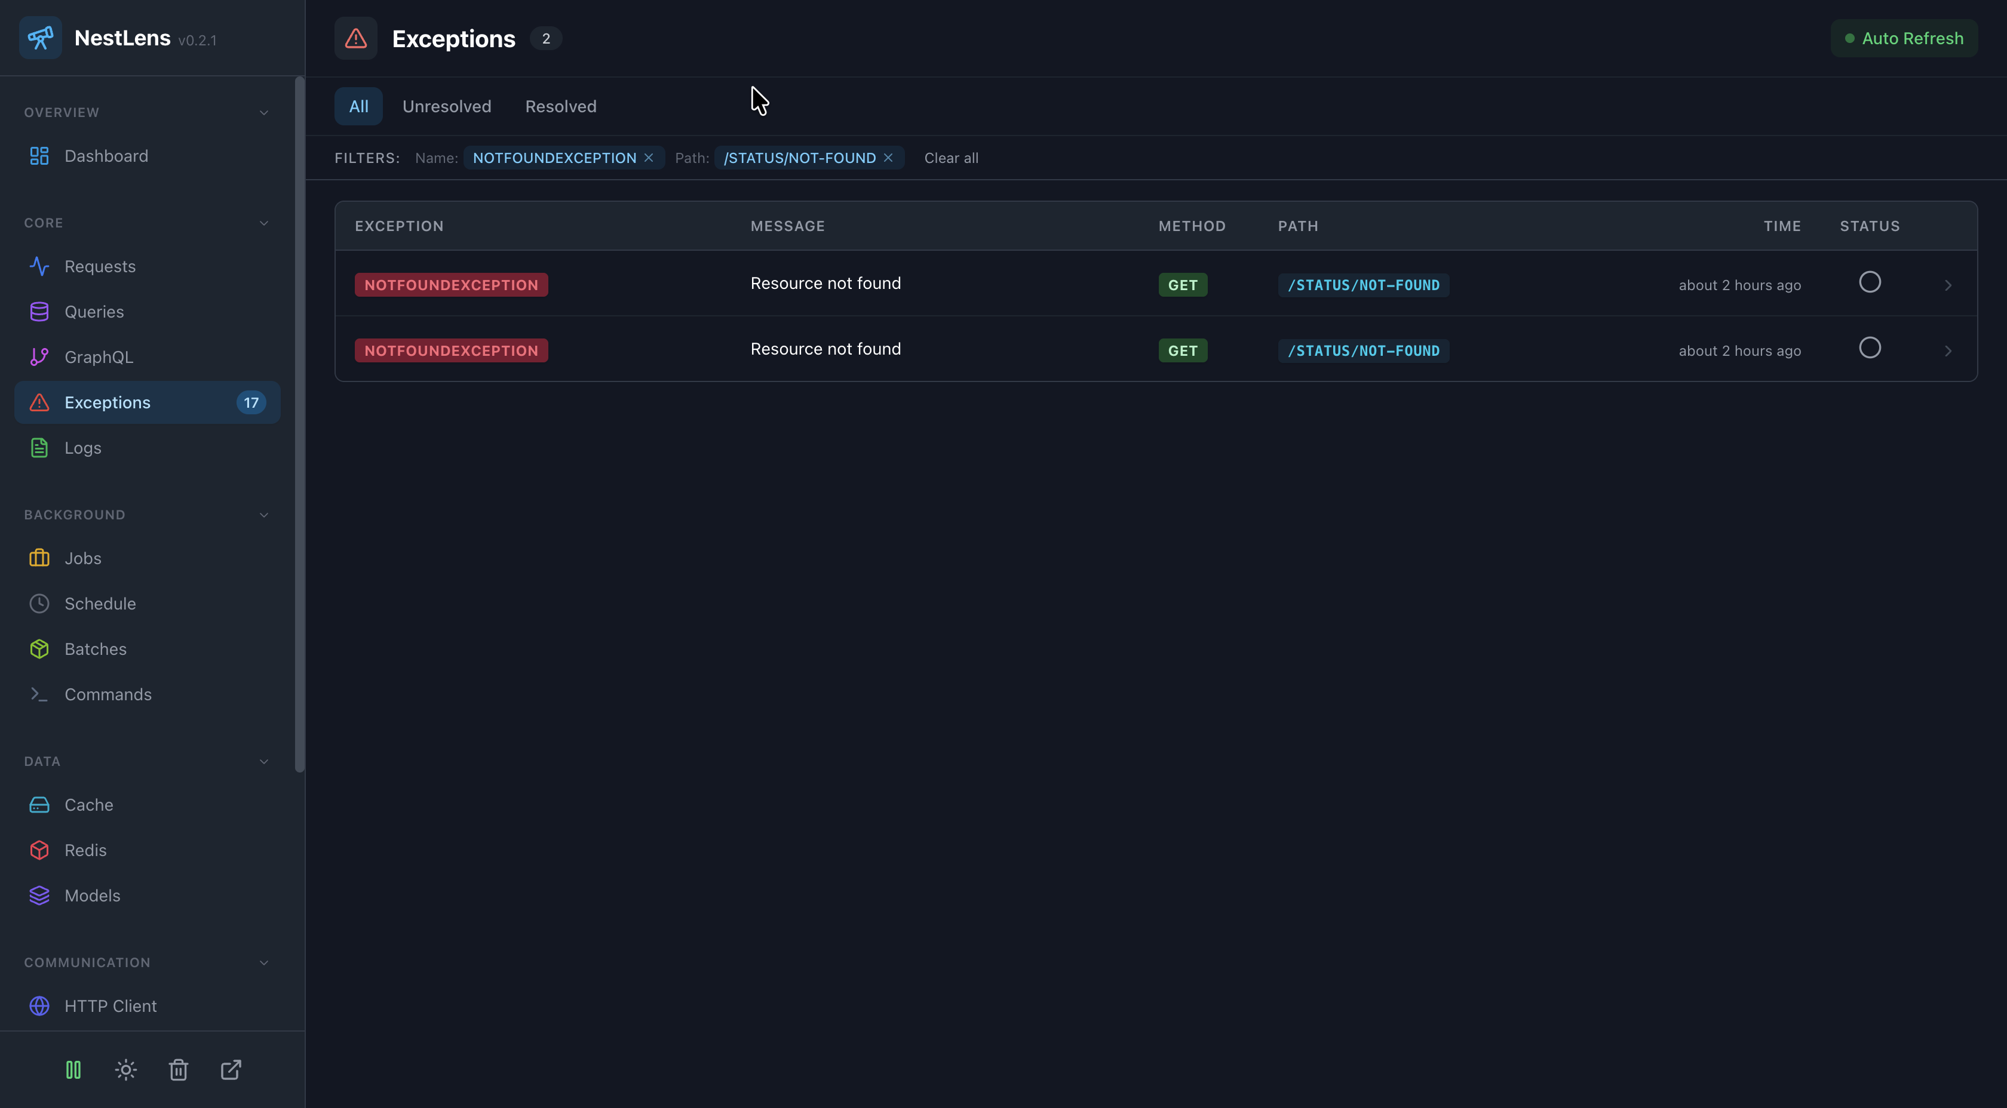Toggle the Auto Refresh indicator
This screenshot has width=2007, height=1108.
coord(1904,38)
